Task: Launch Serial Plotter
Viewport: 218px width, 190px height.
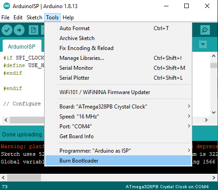Action: 118,78
